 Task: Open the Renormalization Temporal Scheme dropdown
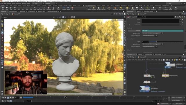click(149, 47)
